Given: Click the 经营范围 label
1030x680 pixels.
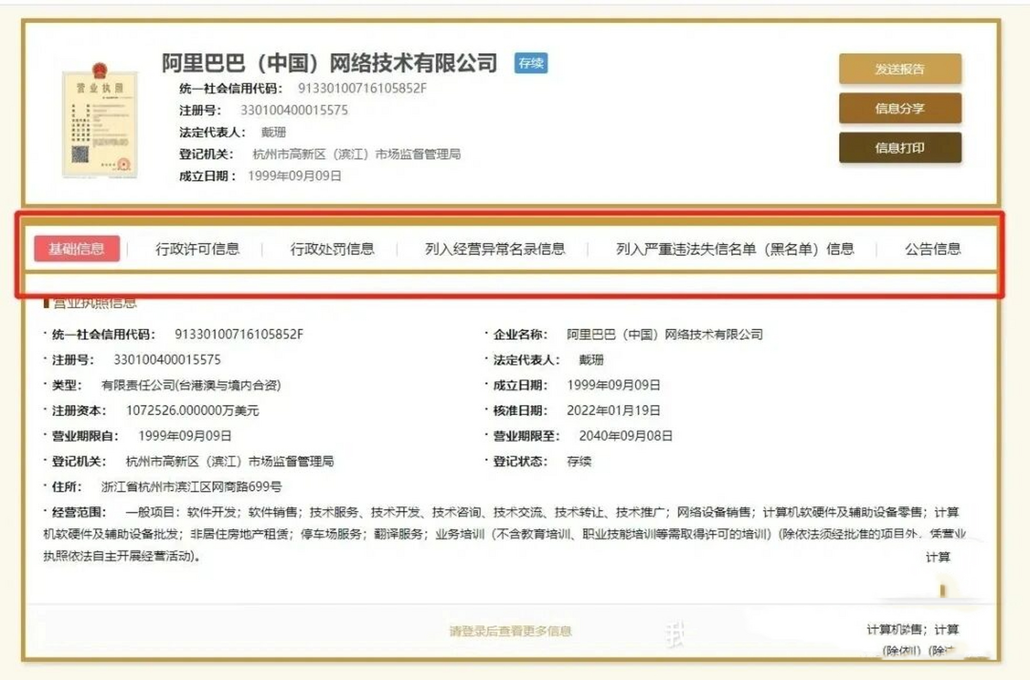Looking at the screenshot, I should (79, 512).
